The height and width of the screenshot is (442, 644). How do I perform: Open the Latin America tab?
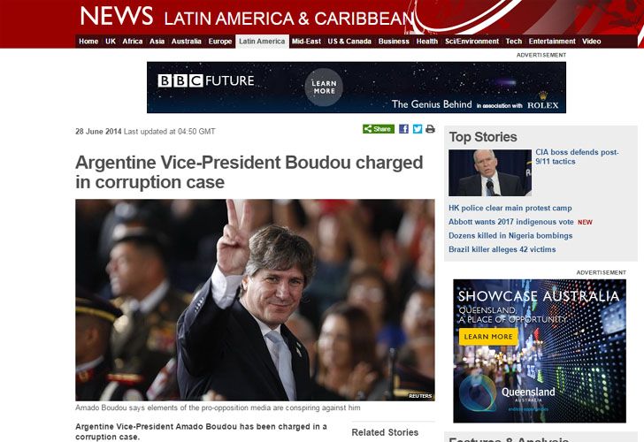tap(262, 42)
